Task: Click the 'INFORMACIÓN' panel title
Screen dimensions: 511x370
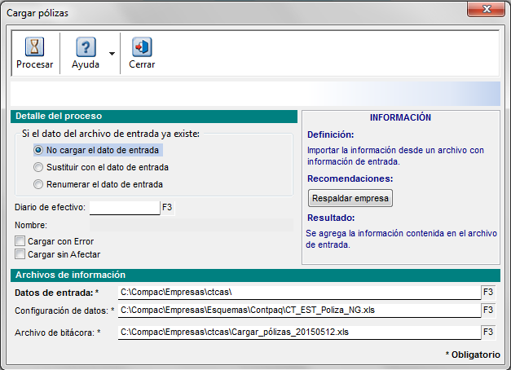Action: (400, 117)
